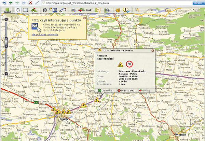The width and height of the screenshot is (205, 141).
Task: Open the help question mark icon
Action: click(x=118, y=10)
